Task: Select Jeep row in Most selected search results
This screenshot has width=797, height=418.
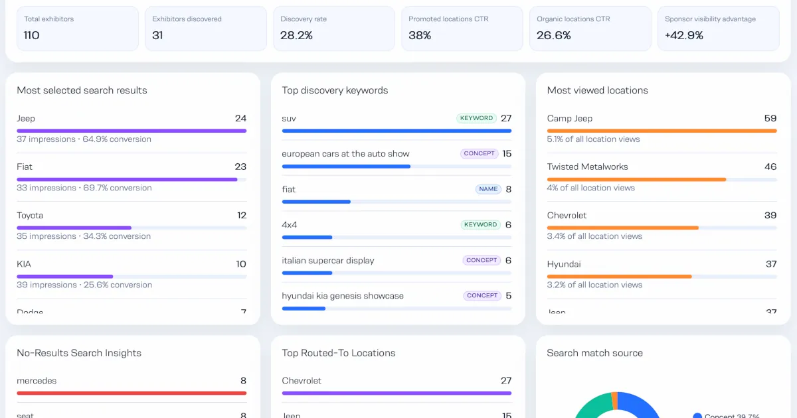Action: click(x=132, y=129)
